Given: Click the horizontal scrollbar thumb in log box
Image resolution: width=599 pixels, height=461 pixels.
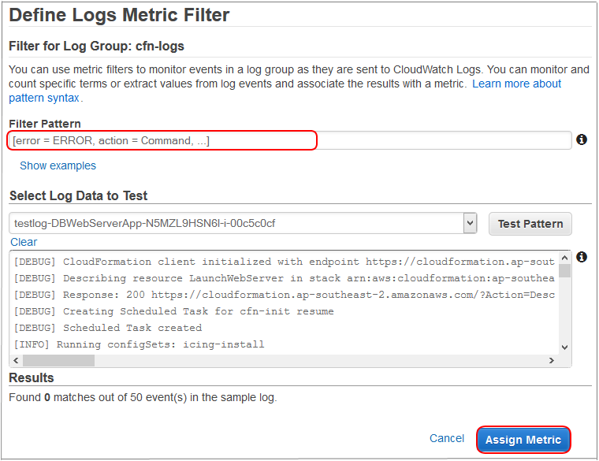Looking at the screenshot, I should click(58, 360).
